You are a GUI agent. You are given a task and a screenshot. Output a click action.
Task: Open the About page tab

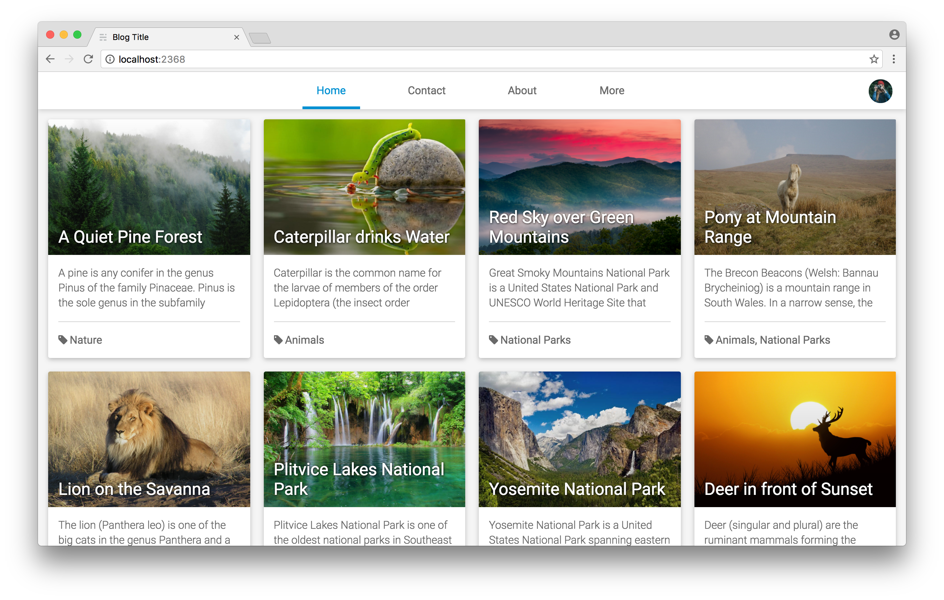pyautogui.click(x=522, y=91)
